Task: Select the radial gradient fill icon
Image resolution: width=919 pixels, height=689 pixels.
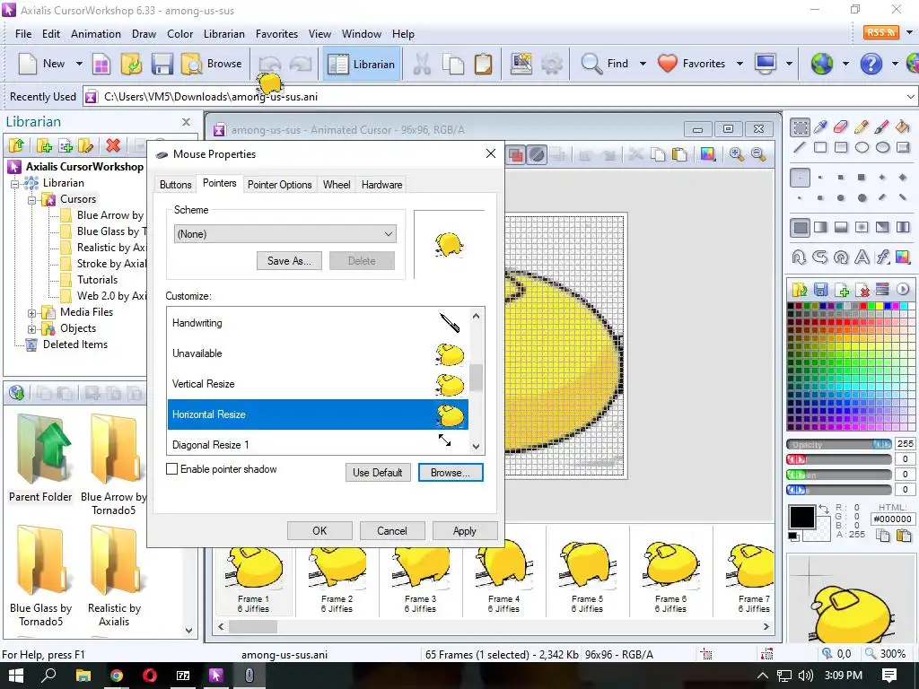Action: [862, 227]
